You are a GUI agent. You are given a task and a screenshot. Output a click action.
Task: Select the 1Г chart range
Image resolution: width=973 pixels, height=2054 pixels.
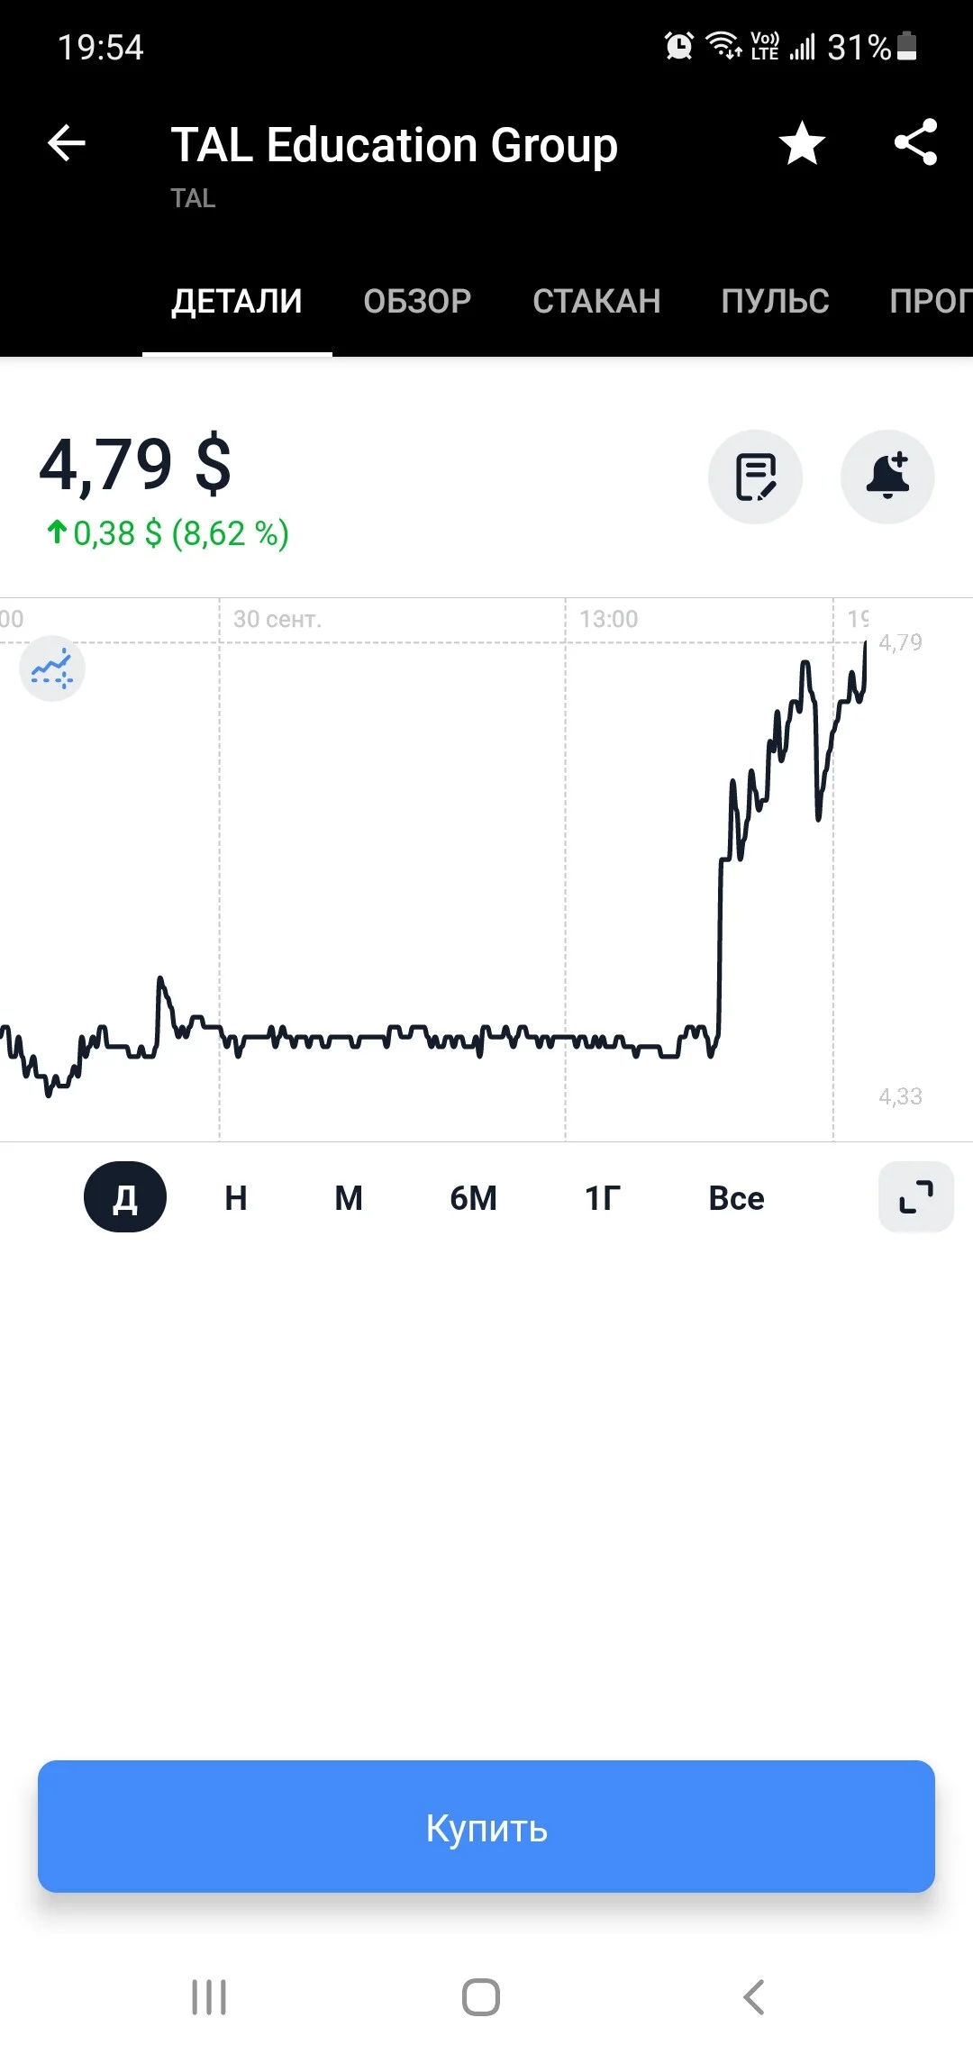click(603, 1198)
